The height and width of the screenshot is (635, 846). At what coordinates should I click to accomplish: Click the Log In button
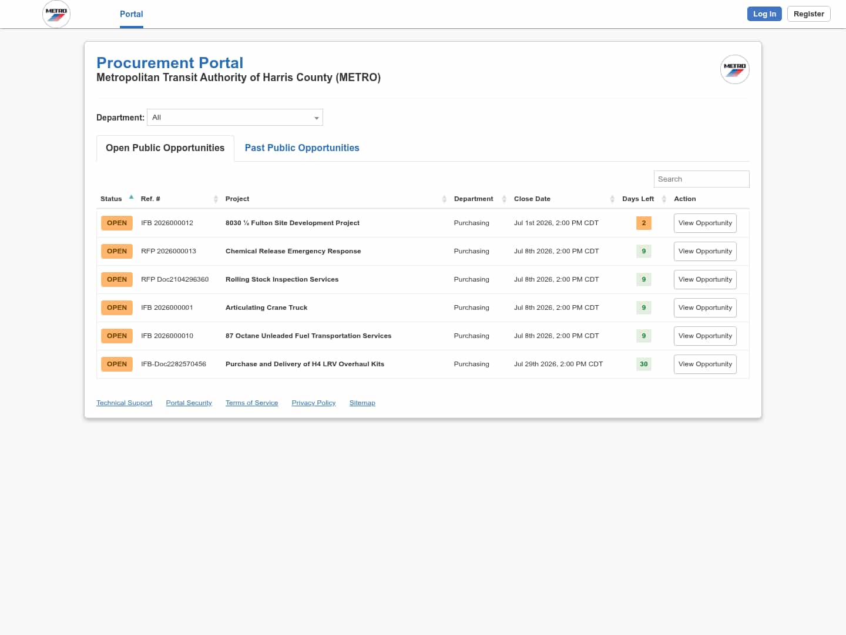pos(764,14)
